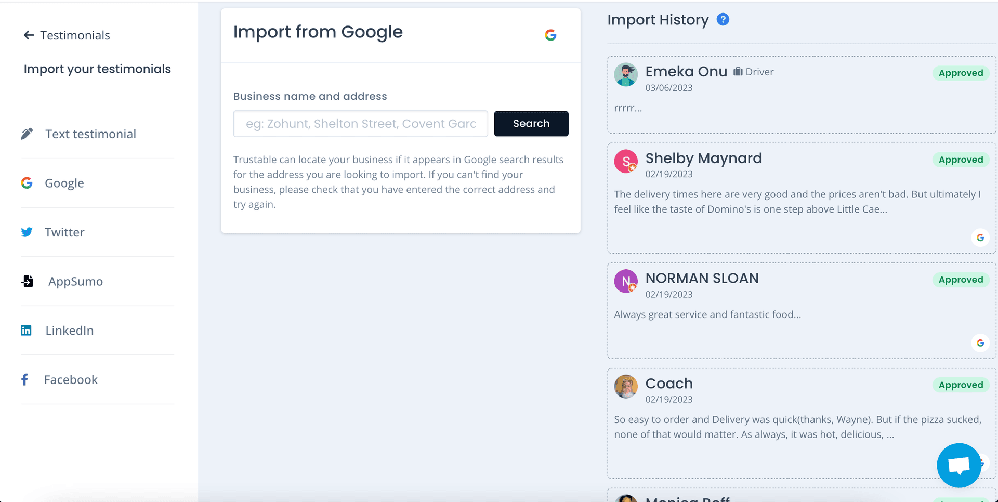Viewport: 998px width, 502px height.
Task: Open the live chat bubble
Action: click(x=958, y=465)
